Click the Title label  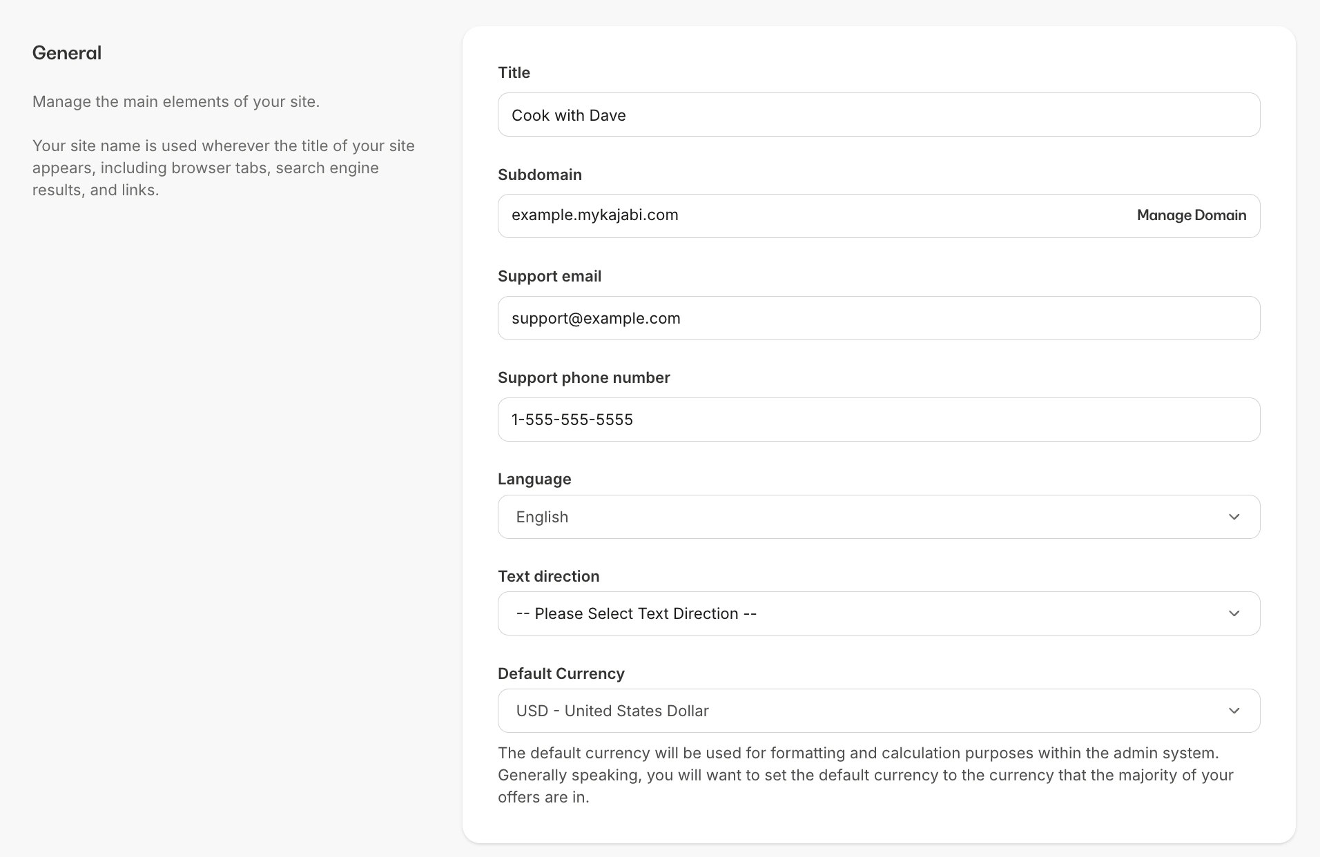(x=514, y=72)
